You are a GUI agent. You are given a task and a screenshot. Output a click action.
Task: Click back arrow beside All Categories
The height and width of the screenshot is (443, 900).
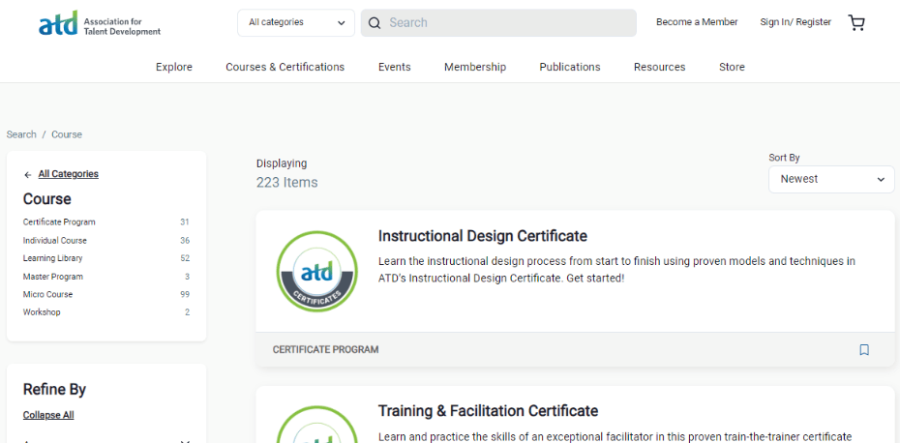28,174
